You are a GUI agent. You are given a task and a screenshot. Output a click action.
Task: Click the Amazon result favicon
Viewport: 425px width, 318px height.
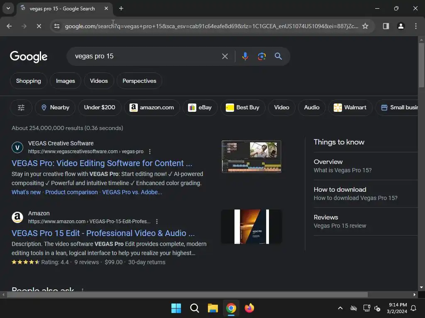point(17,217)
